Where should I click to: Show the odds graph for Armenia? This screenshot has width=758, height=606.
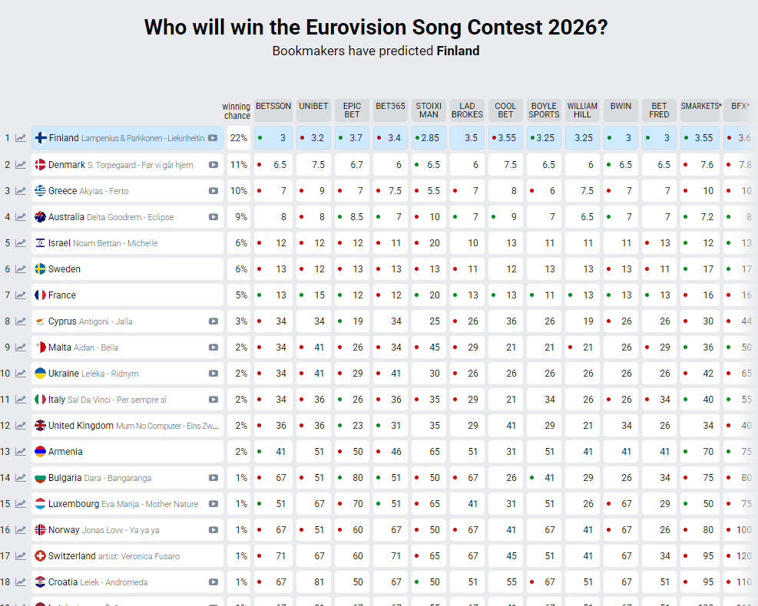click(21, 452)
